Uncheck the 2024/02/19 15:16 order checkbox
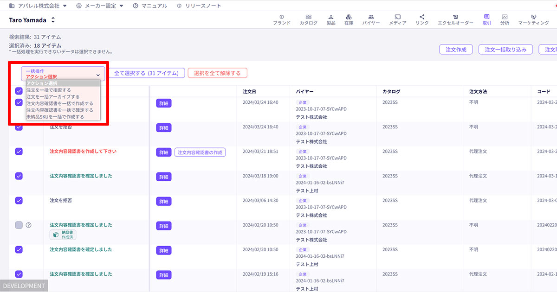 pyautogui.click(x=19, y=274)
